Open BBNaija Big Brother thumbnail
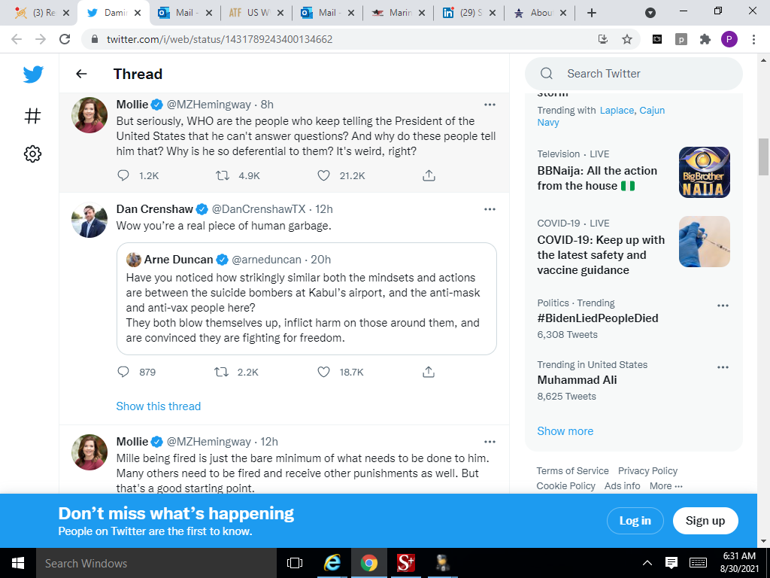The image size is (770, 578). pos(704,172)
